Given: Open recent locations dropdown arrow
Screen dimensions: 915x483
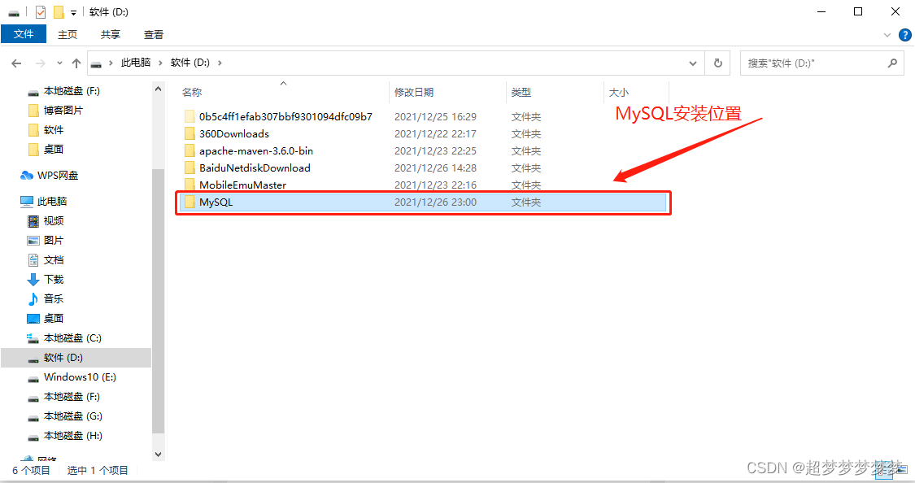Looking at the screenshot, I should coord(59,63).
